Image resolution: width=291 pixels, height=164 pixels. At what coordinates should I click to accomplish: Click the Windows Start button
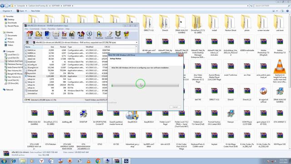(4, 161)
